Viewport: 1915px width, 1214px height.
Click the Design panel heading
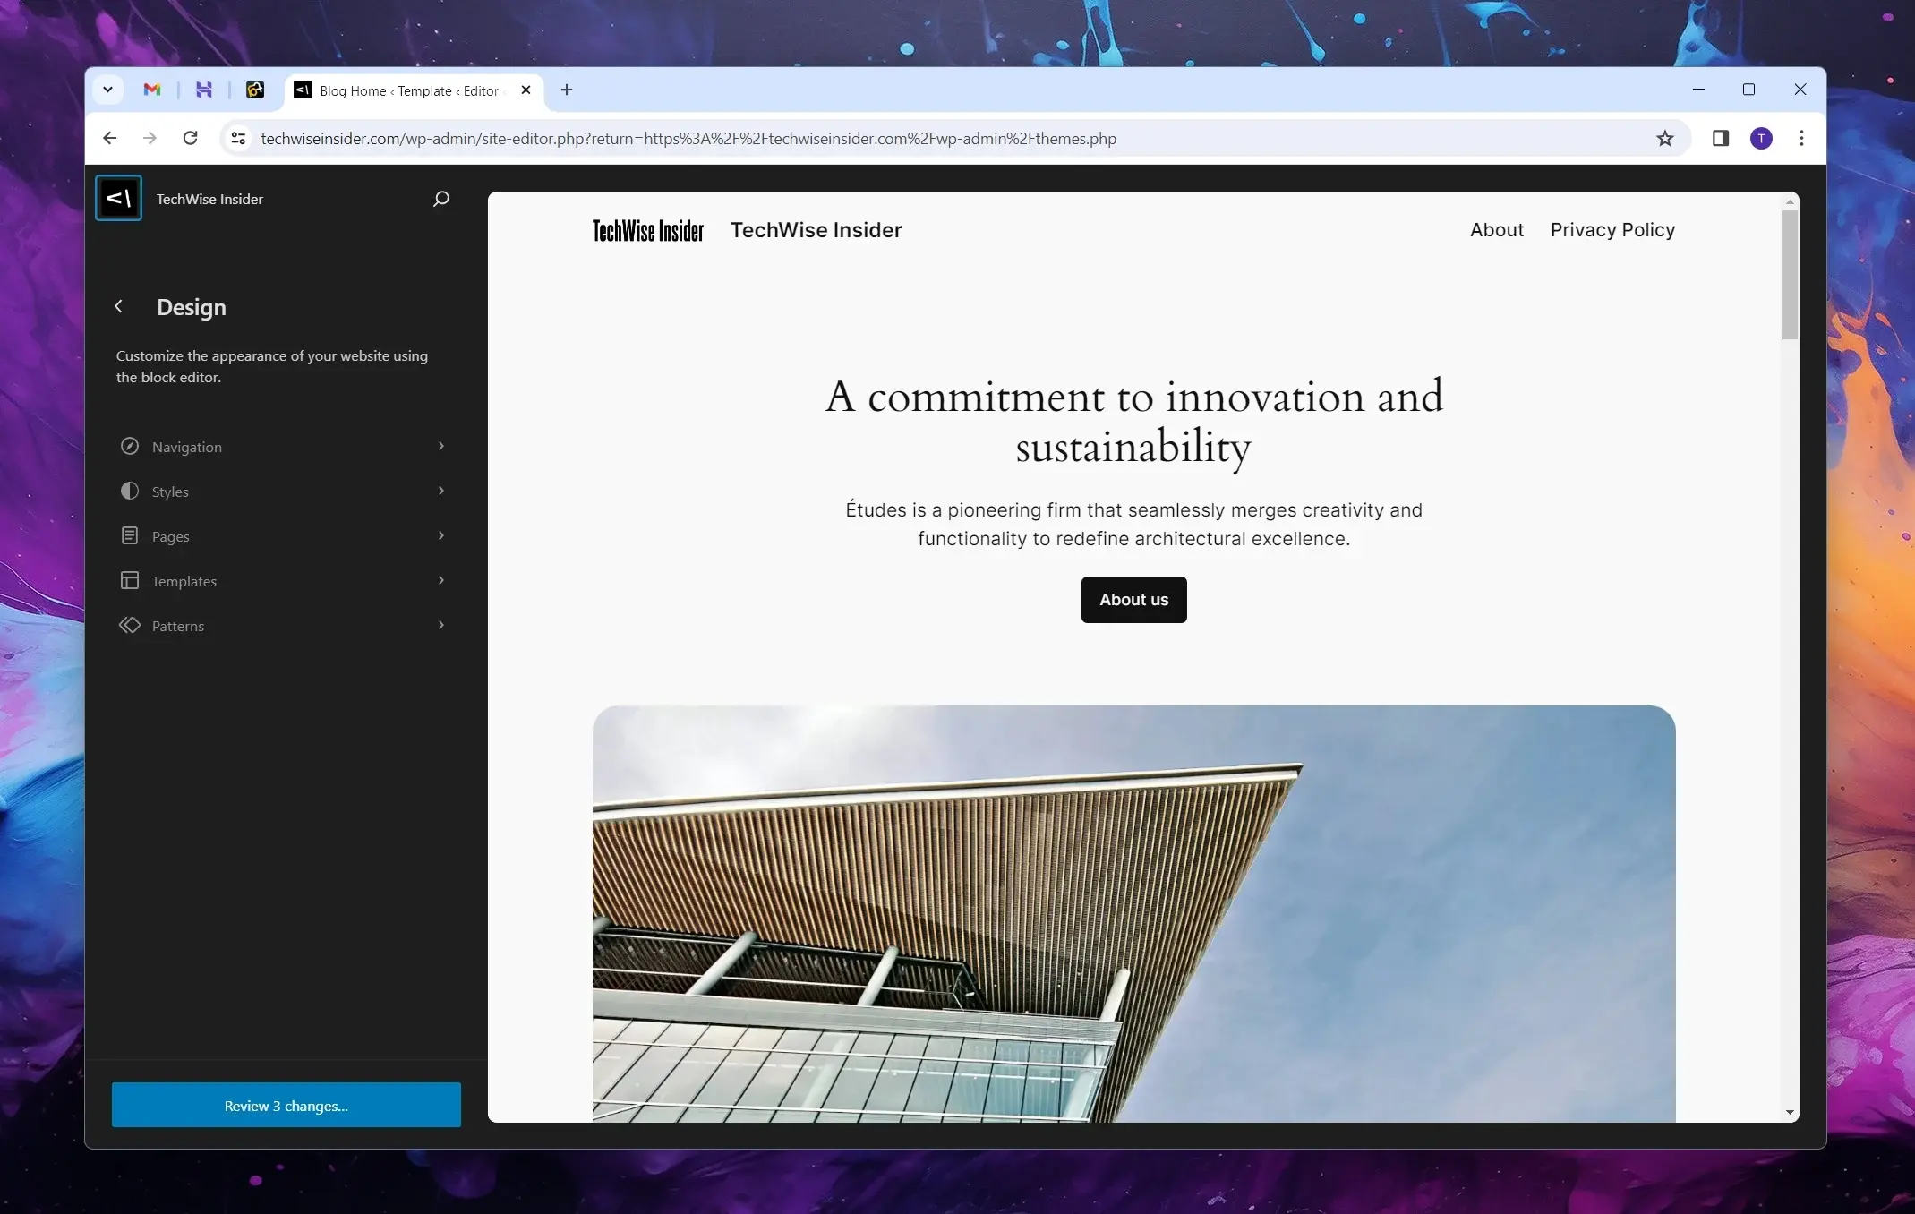pos(191,307)
